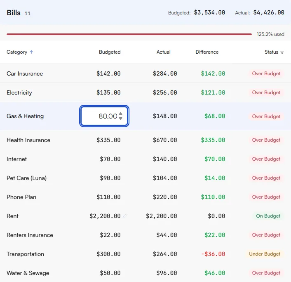The width and height of the screenshot is (291, 282).
Task: Edit Rent budgeted amount $2,200.00
Action: coord(105,216)
